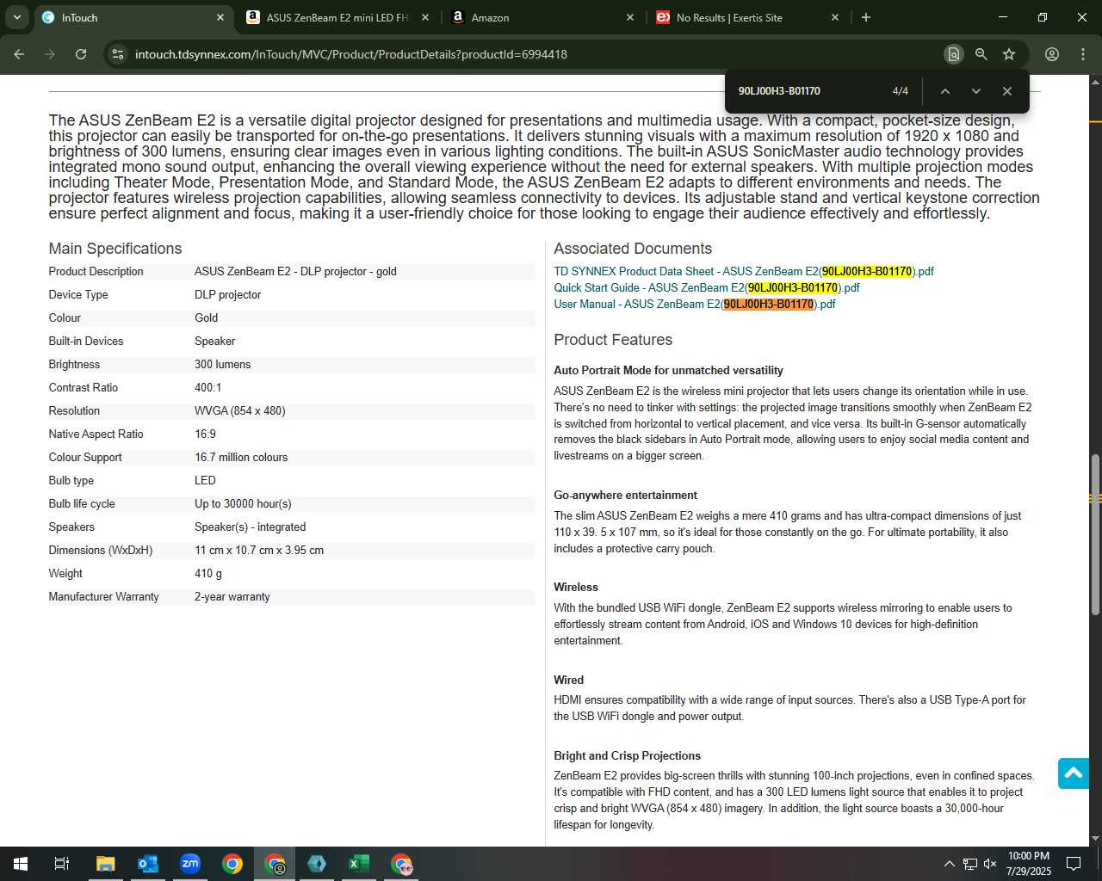Click the 'Main Specifications' heading
The image size is (1102, 881).
(115, 249)
